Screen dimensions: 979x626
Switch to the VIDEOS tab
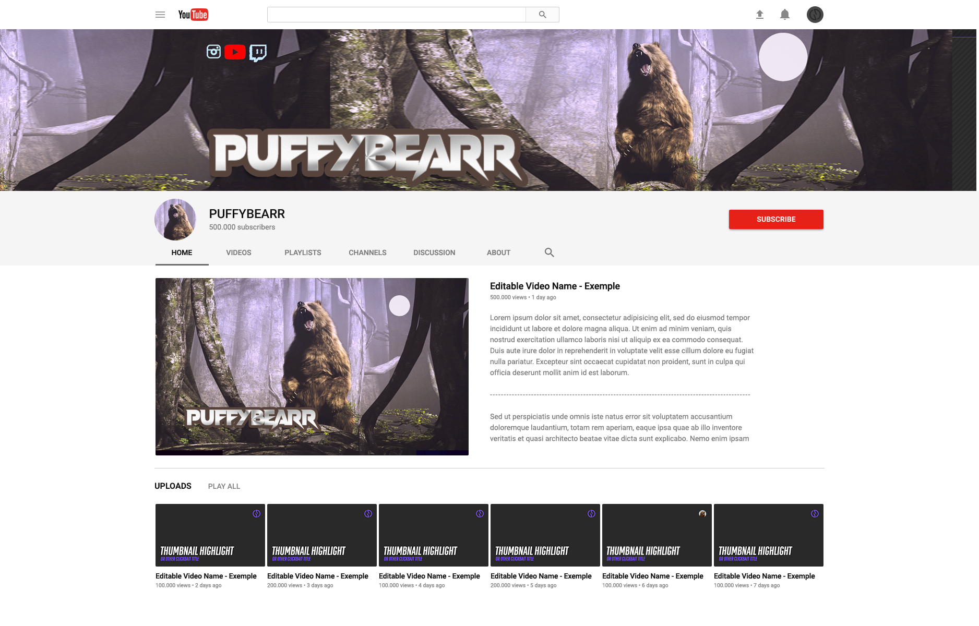[238, 252]
